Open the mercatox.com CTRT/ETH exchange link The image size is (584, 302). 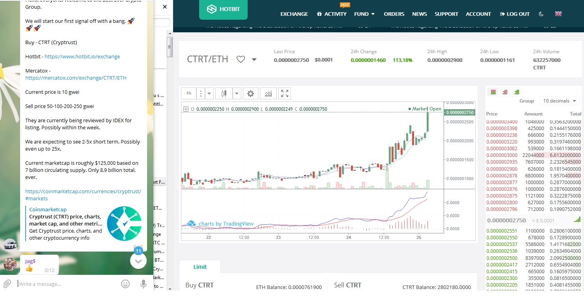pos(76,78)
